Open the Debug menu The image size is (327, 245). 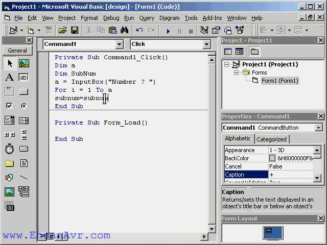pos(111,18)
